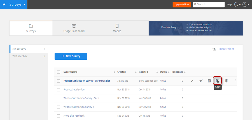Click the Copy icon for Christmas List survey
This screenshot has width=252, height=120.
pos(218,81)
